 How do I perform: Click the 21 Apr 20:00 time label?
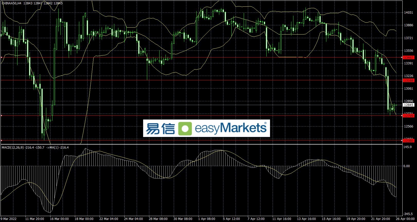[380, 219]
